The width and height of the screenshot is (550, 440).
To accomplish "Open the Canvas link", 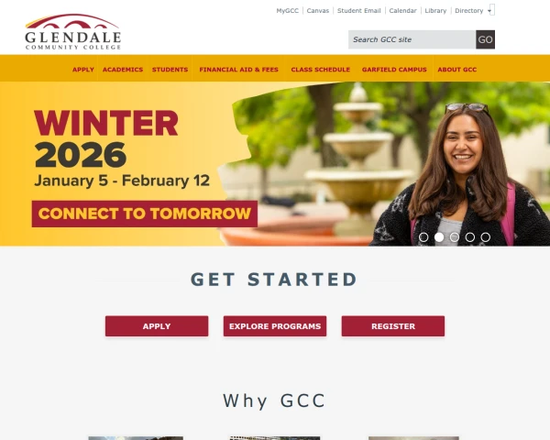I will [x=318, y=11].
